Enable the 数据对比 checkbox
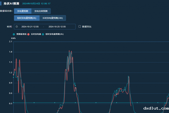 (x=80, y=26)
